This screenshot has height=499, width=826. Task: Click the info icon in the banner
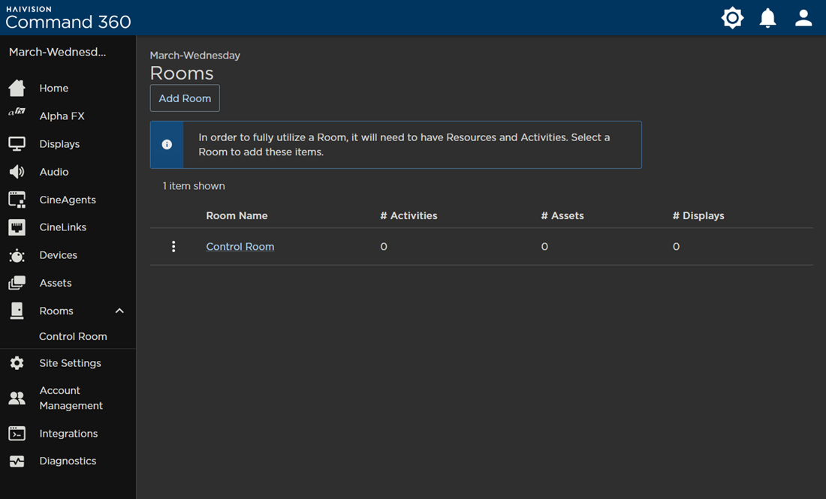tap(167, 144)
